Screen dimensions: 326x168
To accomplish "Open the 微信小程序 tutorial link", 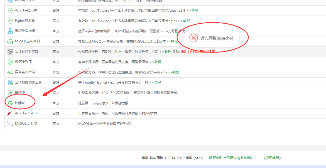I will coord(155,62).
